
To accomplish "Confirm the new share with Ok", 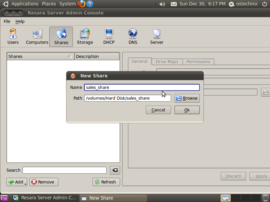I will [187, 110].
